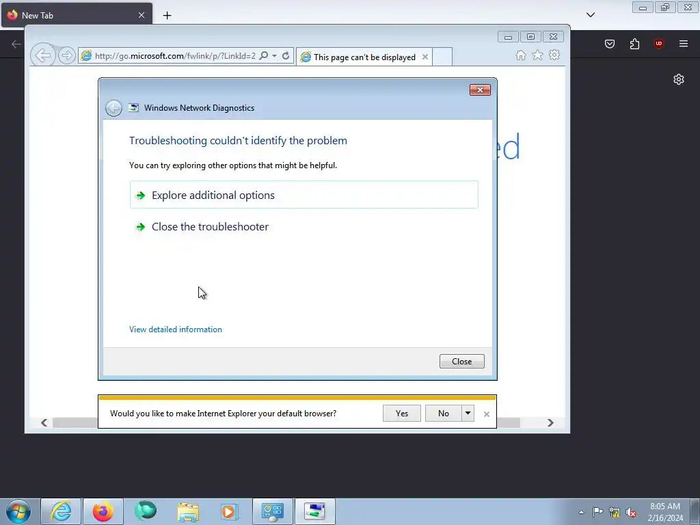Click Internet Explorer Home icon
This screenshot has width=700, height=525.
(520, 55)
